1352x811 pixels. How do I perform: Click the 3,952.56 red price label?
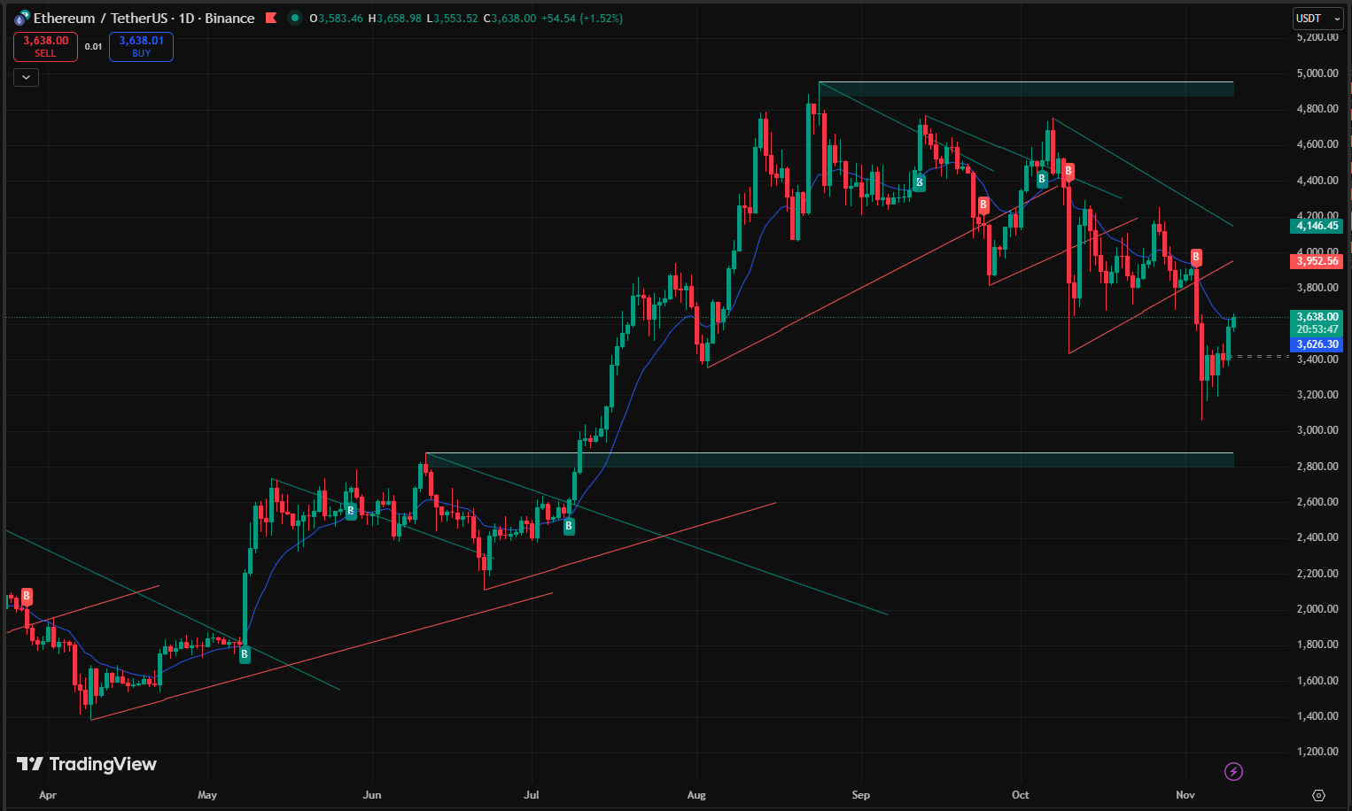pos(1317,261)
